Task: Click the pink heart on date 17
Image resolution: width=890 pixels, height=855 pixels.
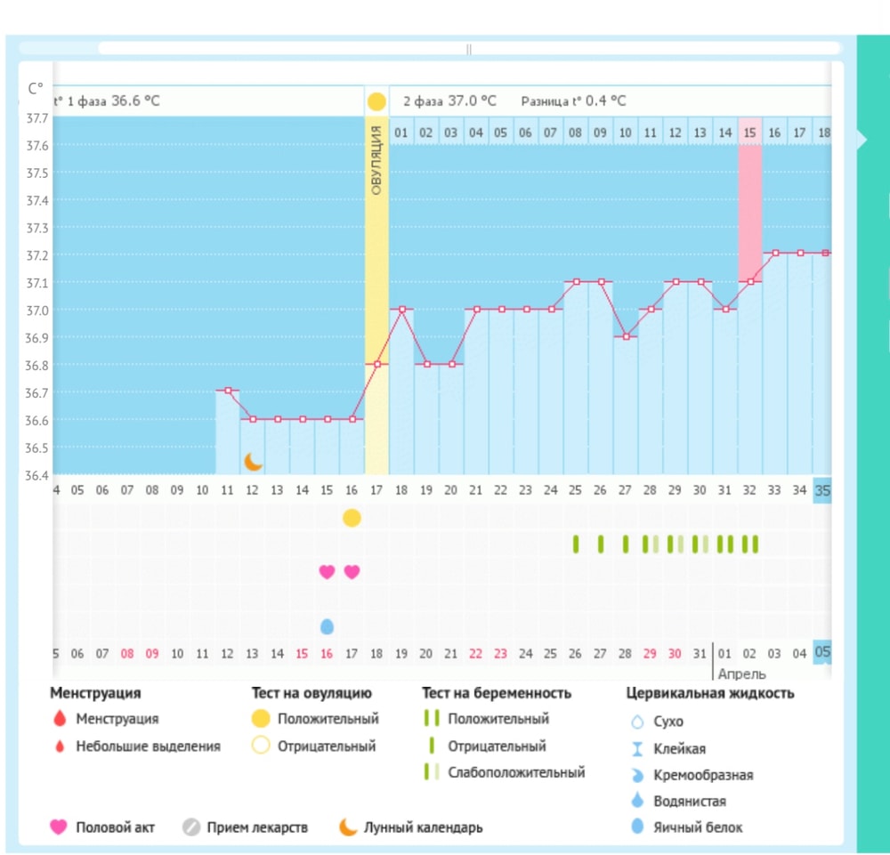Action: pyautogui.click(x=352, y=571)
